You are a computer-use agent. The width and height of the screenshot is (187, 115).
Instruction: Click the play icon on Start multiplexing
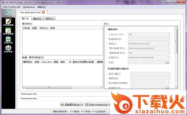tap(87, 104)
